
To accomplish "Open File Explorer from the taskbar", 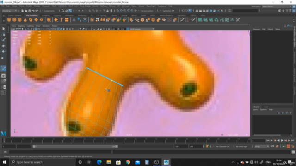I will pos(109,162).
